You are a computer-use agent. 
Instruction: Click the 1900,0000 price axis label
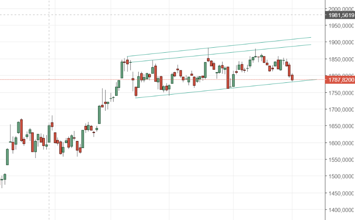341,43
